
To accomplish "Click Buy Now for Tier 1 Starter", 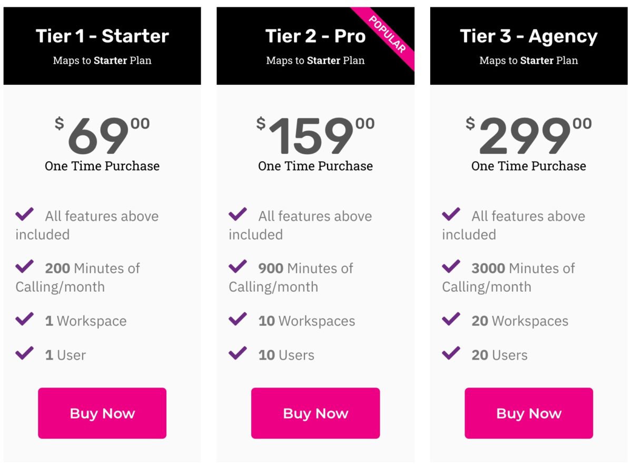I will [x=102, y=413].
